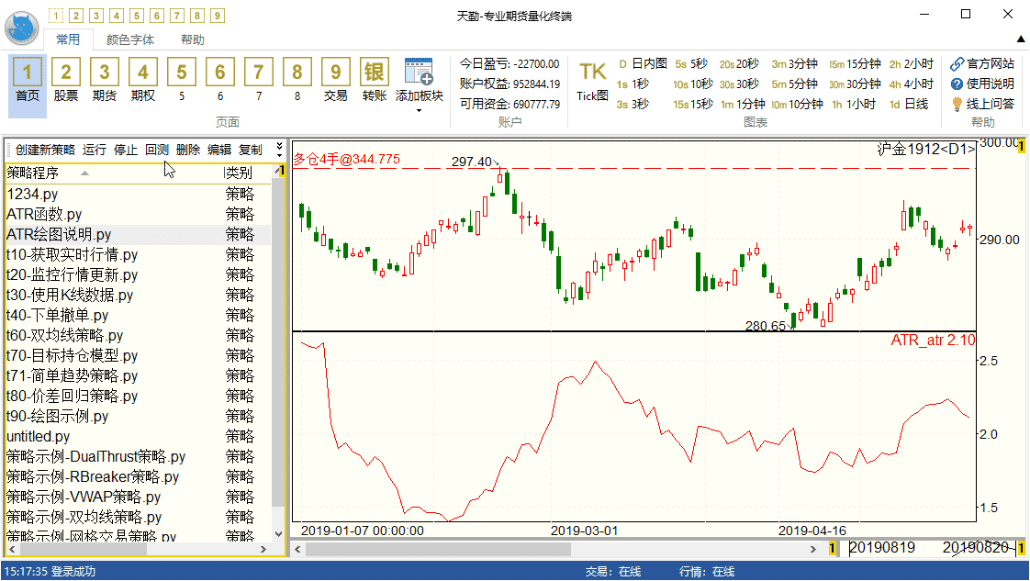This screenshot has width=1030, height=581.
Task: Collapse the ribbon with the top-right arrow
Action: (x=1020, y=39)
